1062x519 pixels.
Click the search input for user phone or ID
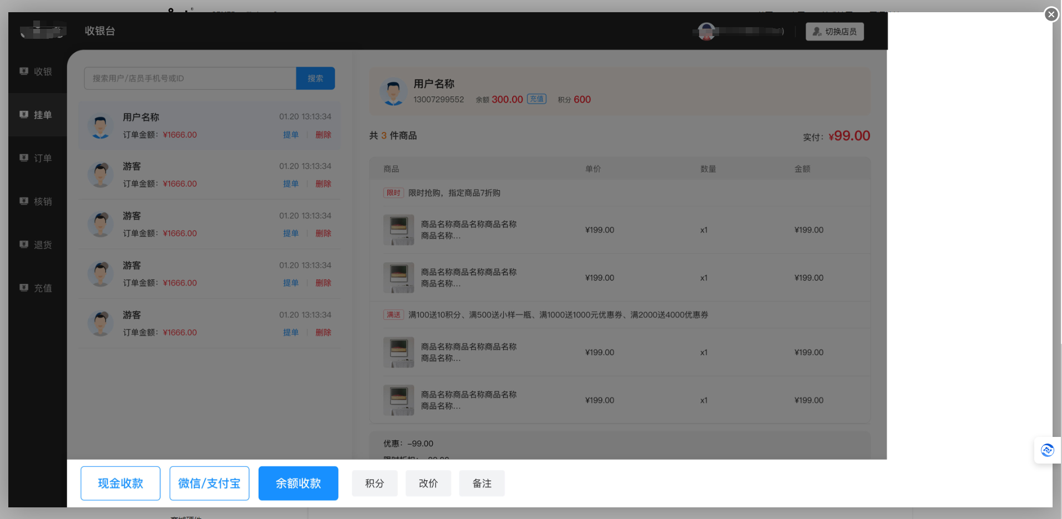coord(190,78)
